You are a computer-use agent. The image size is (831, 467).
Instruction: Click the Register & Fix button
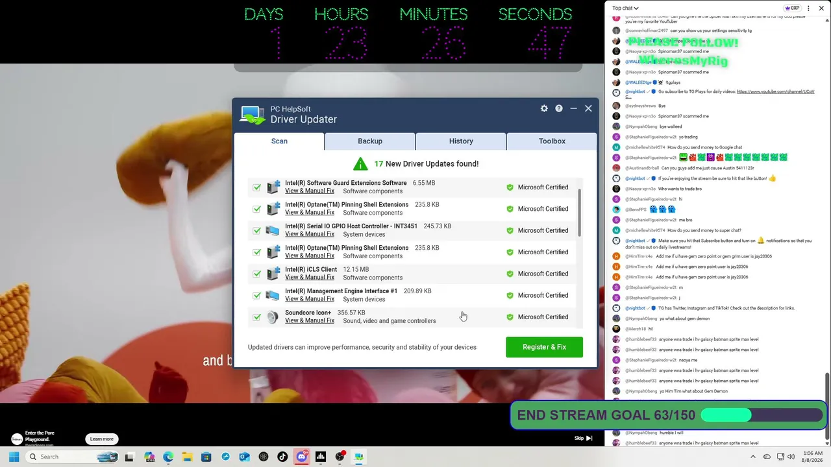click(544, 347)
